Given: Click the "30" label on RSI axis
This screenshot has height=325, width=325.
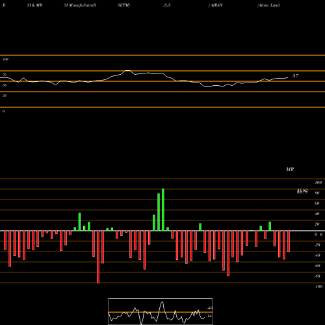Looking at the screenshot, I should click(5, 96).
